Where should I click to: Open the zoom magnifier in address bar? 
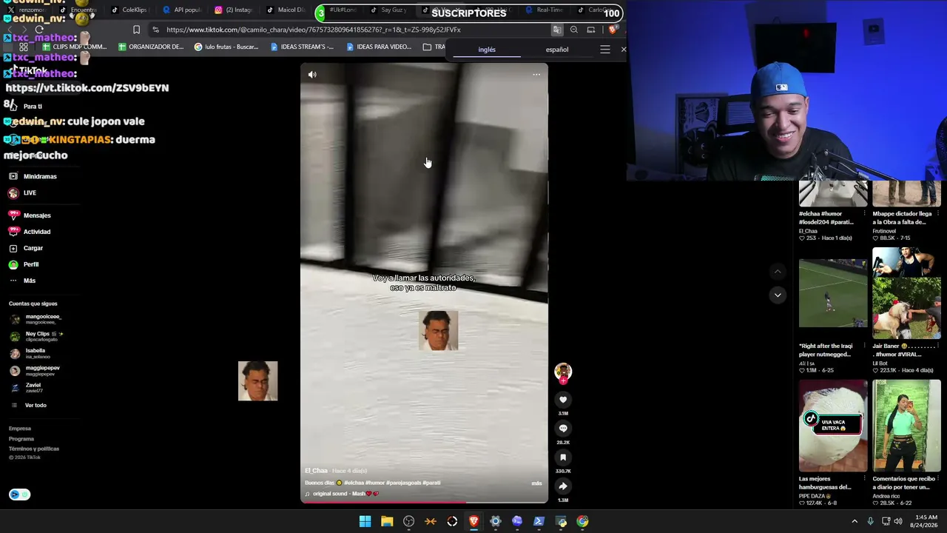pyautogui.click(x=574, y=30)
